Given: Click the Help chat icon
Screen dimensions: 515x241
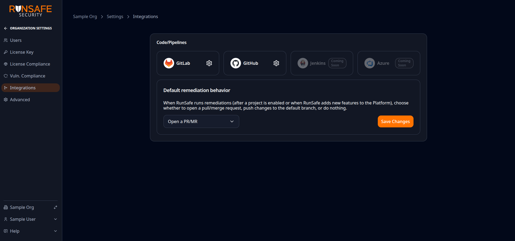Looking at the screenshot, I should point(6,231).
